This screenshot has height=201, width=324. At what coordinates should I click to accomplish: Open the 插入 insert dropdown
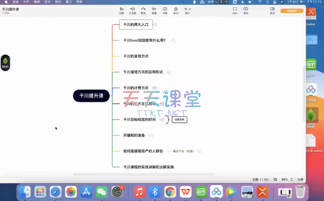coord(187,10)
